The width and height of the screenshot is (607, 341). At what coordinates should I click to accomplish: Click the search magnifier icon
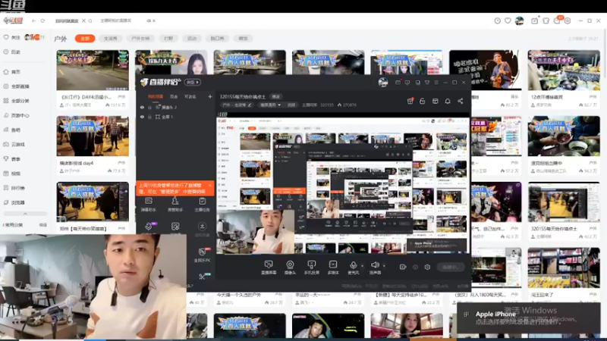tap(90, 21)
